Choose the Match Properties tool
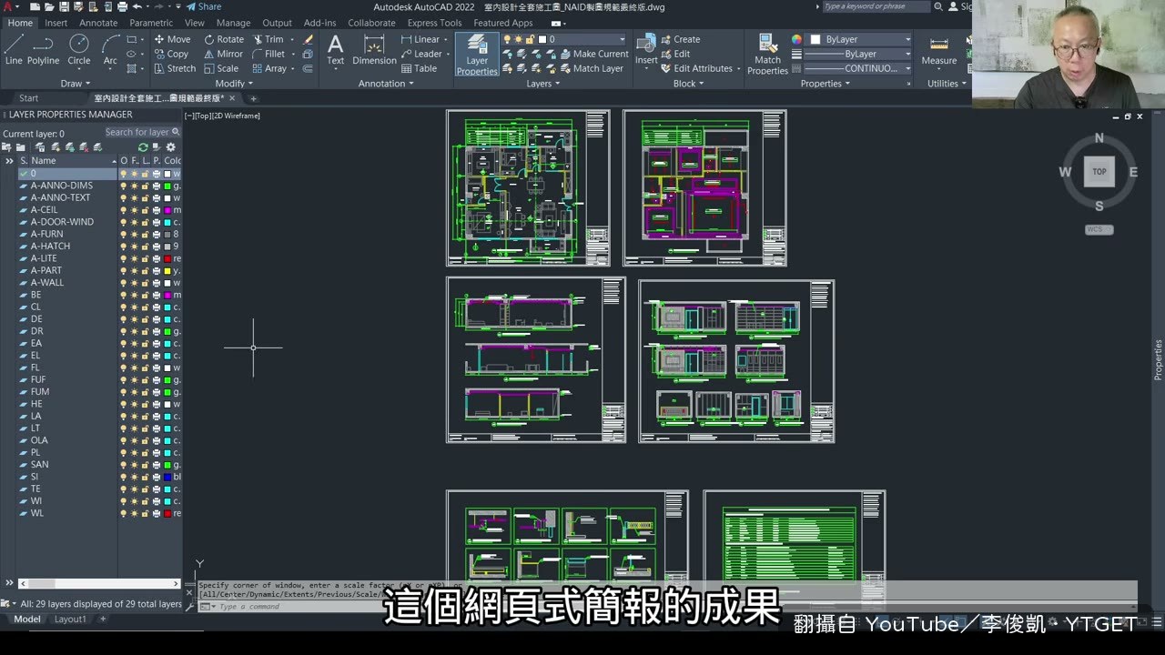This screenshot has width=1165, height=655. 767,55
